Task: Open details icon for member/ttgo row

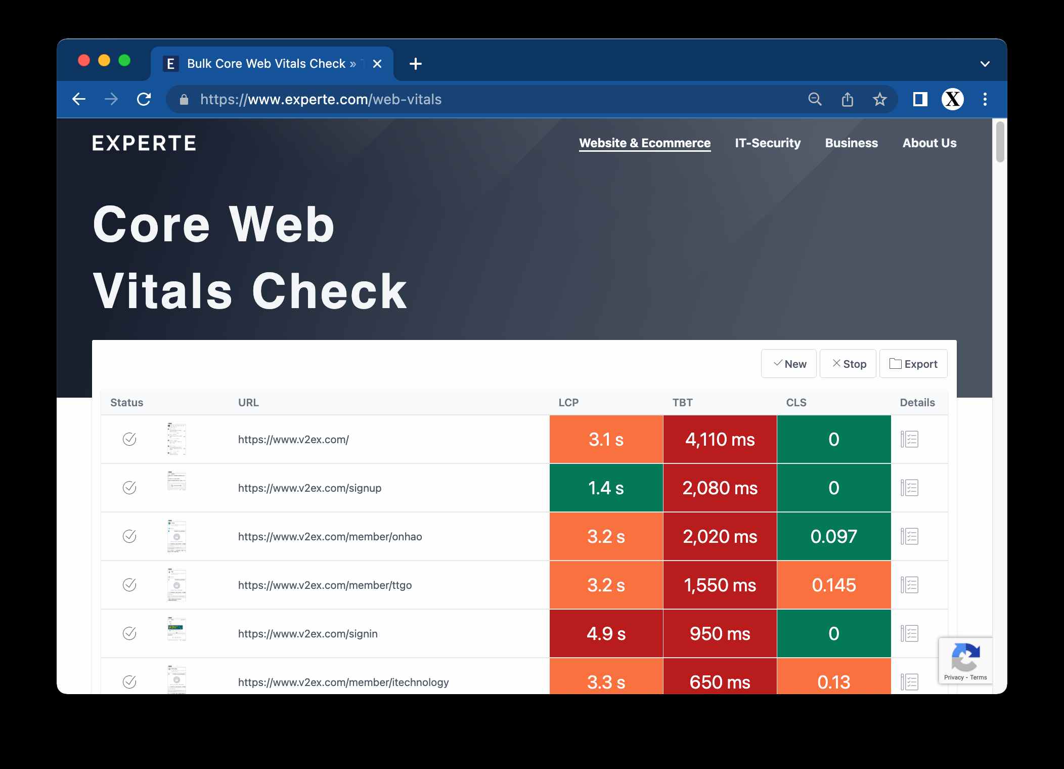Action: [909, 585]
